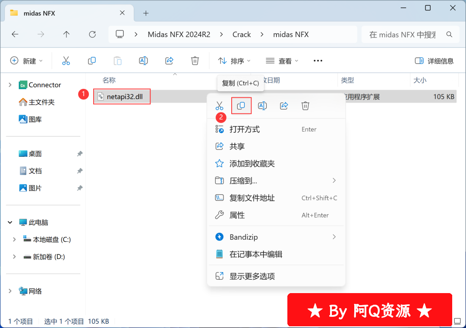This screenshot has height=328, width=466.
Task: Close the midas NFX tab
Action: tap(122, 13)
